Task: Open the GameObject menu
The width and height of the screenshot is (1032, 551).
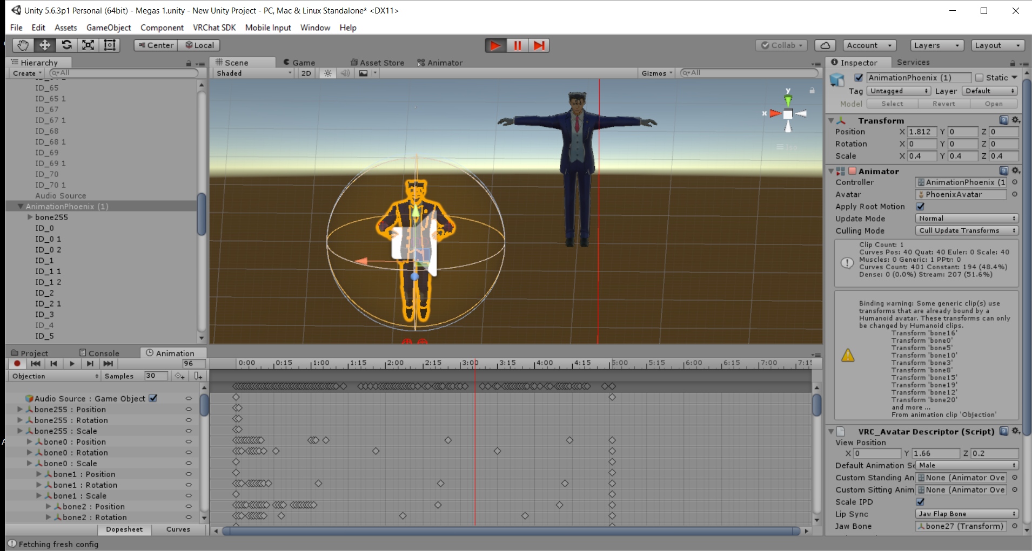Action: [109, 28]
